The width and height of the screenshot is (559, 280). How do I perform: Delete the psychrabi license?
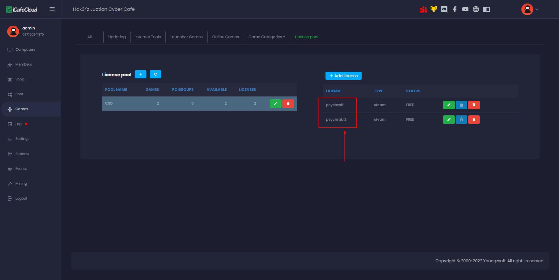(474, 105)
